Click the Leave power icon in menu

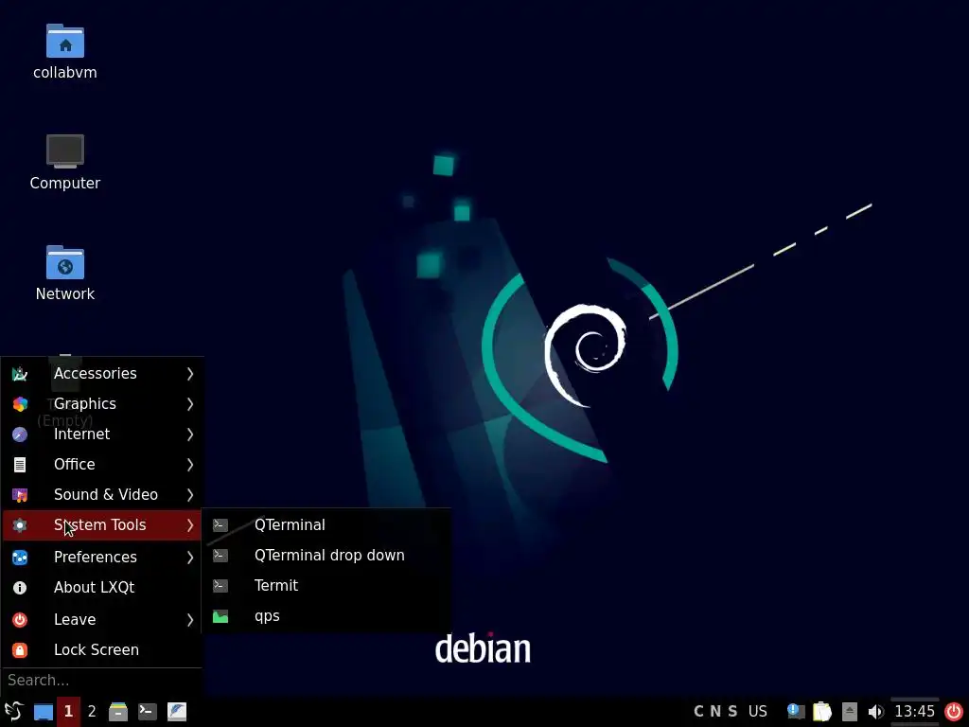click(20, 619)
